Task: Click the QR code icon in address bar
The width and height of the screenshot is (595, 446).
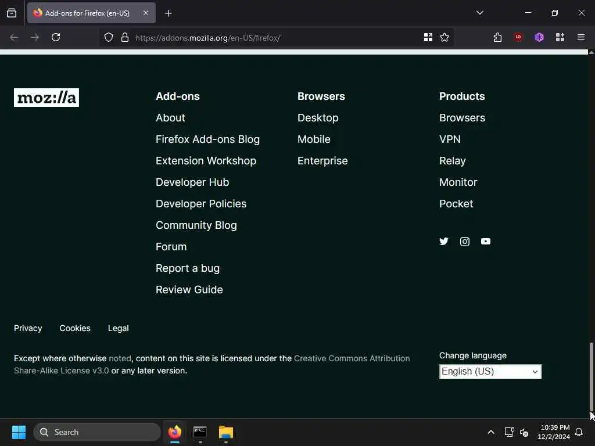Action: (x=428, y=37)
